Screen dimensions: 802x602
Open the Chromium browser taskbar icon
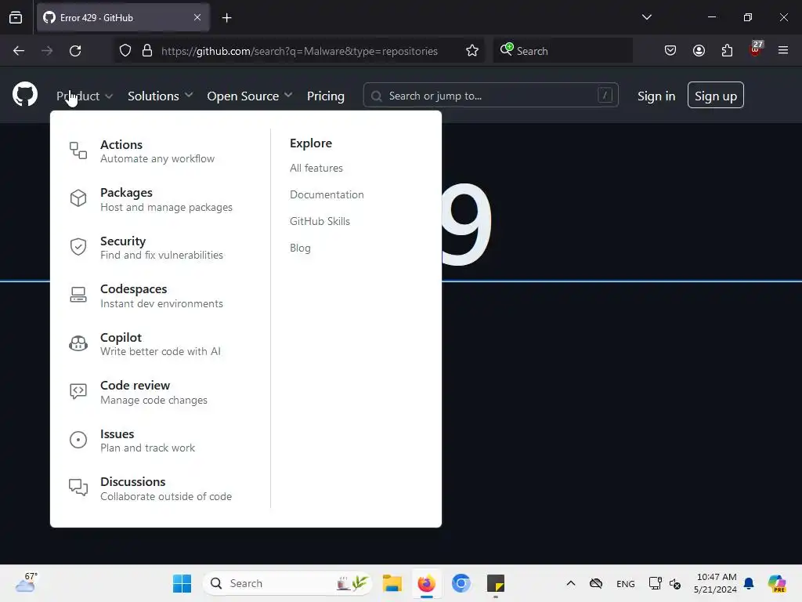pos(461,583)
